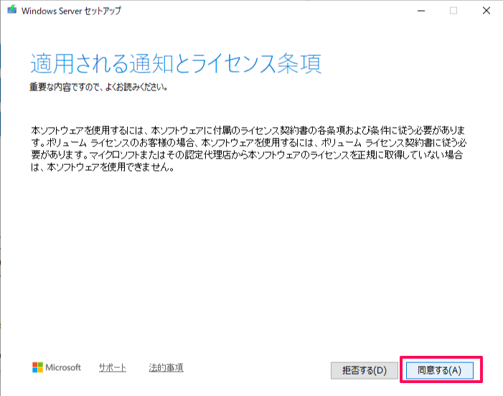Click the maximize window button
The image size is (503, 396).
[x=453, y=11]
